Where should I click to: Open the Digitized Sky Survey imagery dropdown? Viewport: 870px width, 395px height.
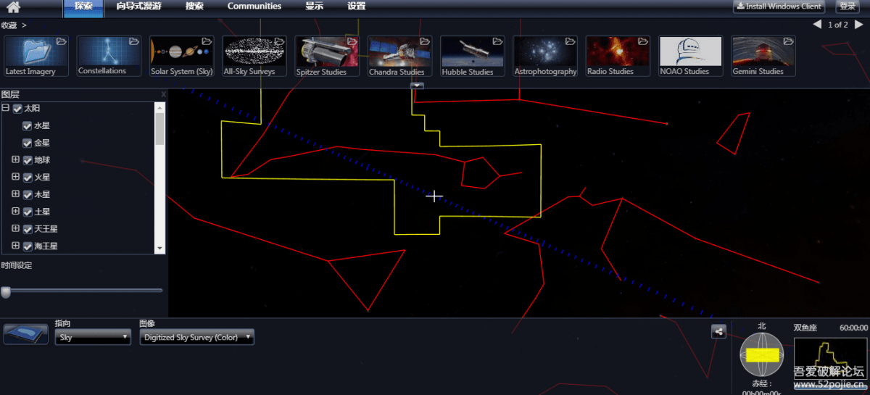click(196, 337)
